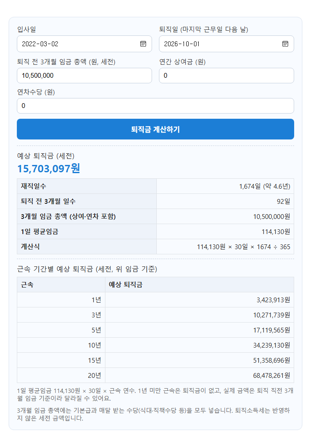This screenshot has height=440, width=311.
Task: Click the 1일 평균임금 row label
Action: [x=39, y=231]
